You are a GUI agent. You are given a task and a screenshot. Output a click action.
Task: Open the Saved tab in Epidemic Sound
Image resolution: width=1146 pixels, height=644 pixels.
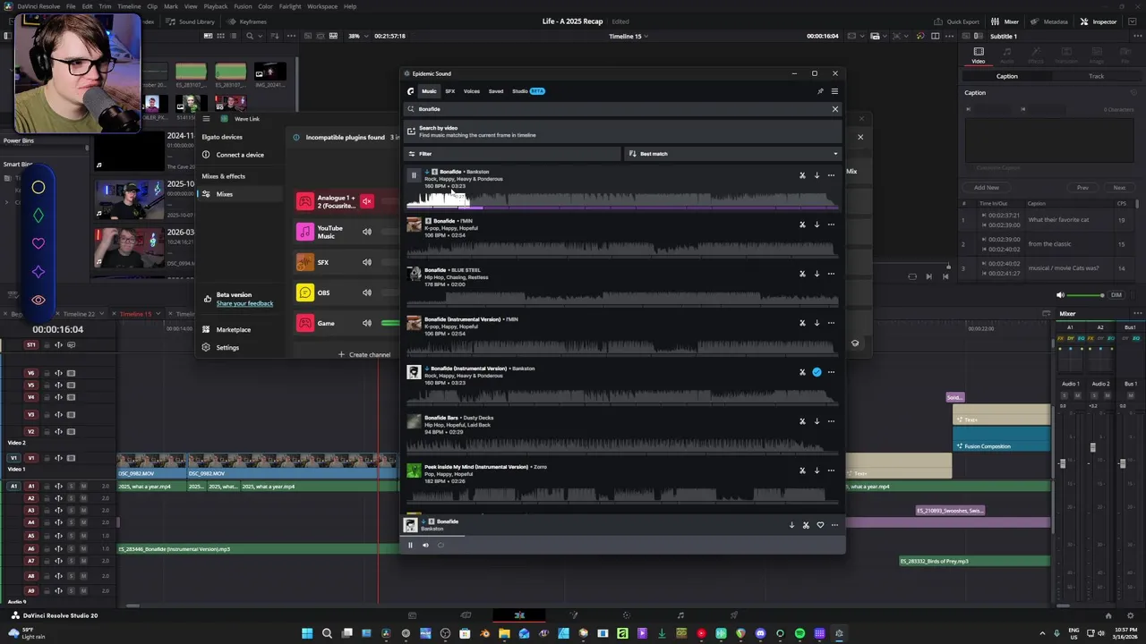(x=495, y=91)
